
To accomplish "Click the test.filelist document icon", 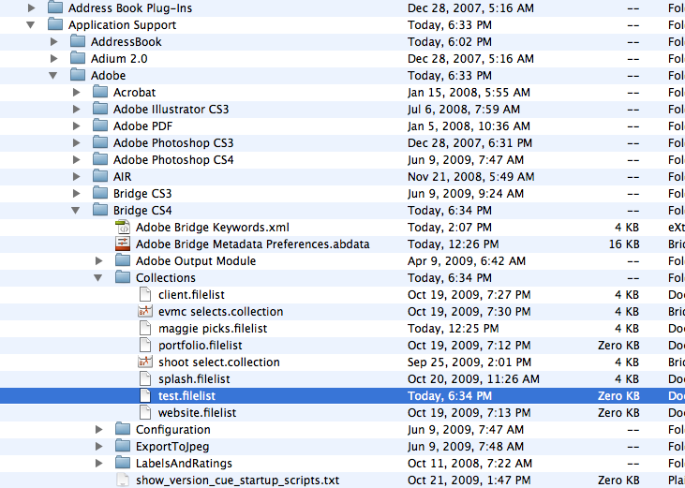I will click(x=145, y=396).
